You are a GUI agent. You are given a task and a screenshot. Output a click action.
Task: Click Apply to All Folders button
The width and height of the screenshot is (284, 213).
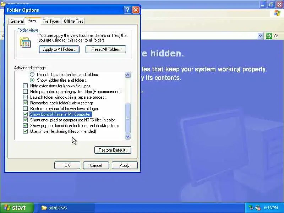(59, 49)
